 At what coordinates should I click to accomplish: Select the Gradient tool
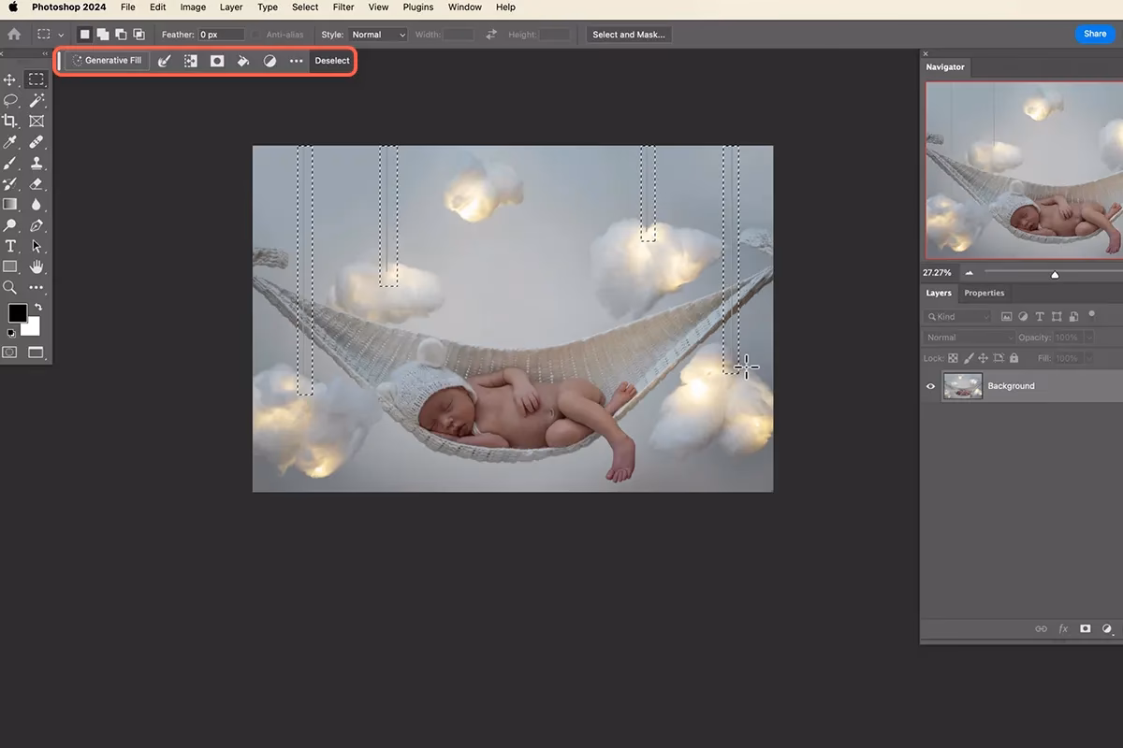(x=10, y=204)
